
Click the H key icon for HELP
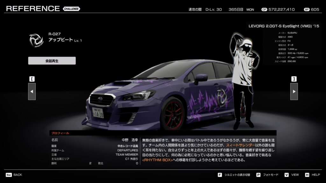307,175
